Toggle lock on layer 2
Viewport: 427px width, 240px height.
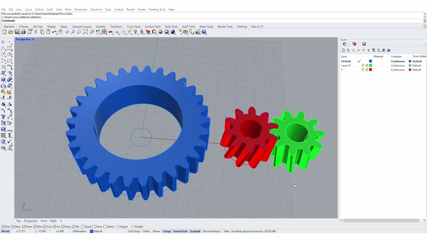[367, 70]
